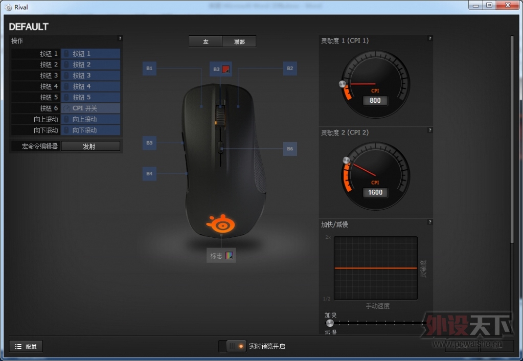Open help for 灵敏度 1 (CPI 1)
The width and height of the screenshot is (523, 361).
point(430,39)
